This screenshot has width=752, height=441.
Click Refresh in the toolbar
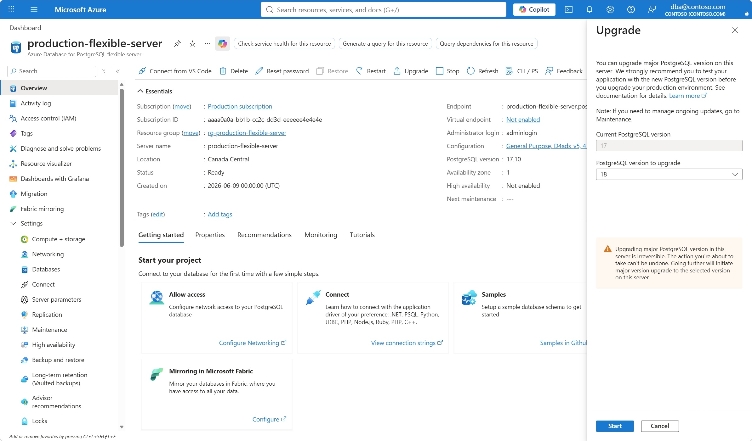[483, 71]
